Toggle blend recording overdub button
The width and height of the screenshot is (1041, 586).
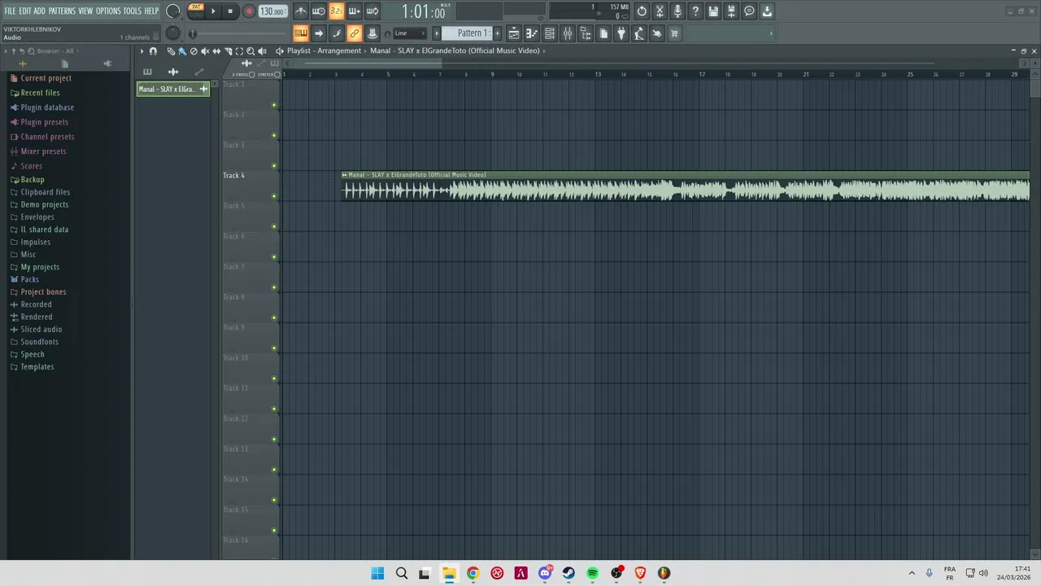point(355,11)
